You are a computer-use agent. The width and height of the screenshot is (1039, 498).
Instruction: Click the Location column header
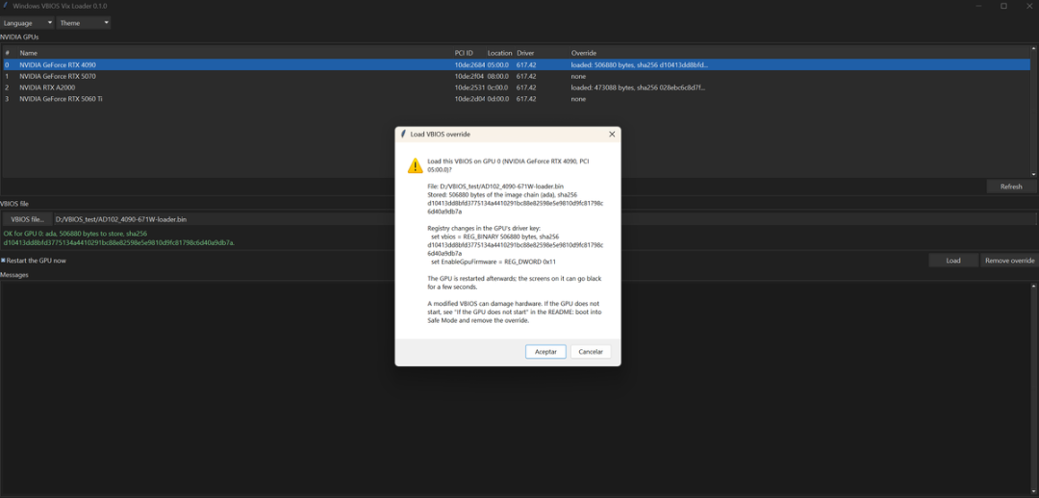point(499,53)
